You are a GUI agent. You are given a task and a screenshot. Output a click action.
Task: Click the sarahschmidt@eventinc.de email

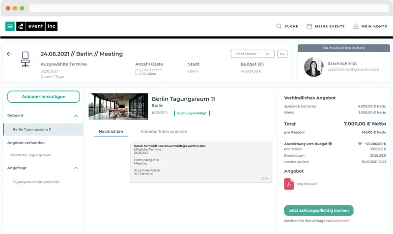353,69
